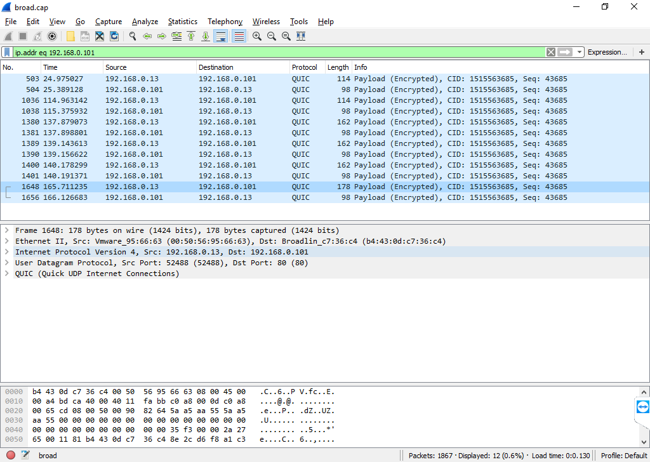Click the resize columns toolbar icon
The height and width of the screenshot is (462, 650).
pyautogui.click(x=300, y=36)
